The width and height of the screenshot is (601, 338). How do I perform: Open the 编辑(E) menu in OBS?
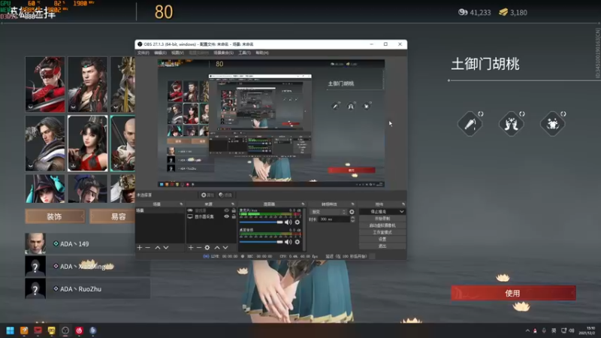coord(160,53)
